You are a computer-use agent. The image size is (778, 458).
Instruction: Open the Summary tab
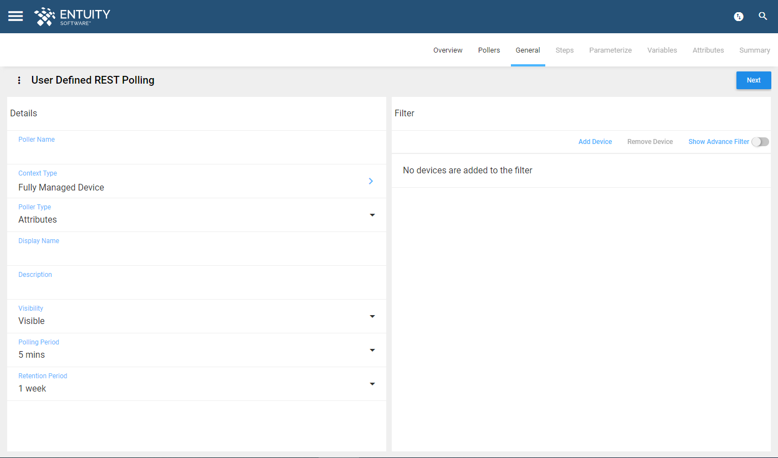pos(755,50)
